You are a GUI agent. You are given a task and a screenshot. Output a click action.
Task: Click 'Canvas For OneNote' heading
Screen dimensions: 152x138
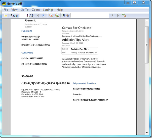point(77,28)
